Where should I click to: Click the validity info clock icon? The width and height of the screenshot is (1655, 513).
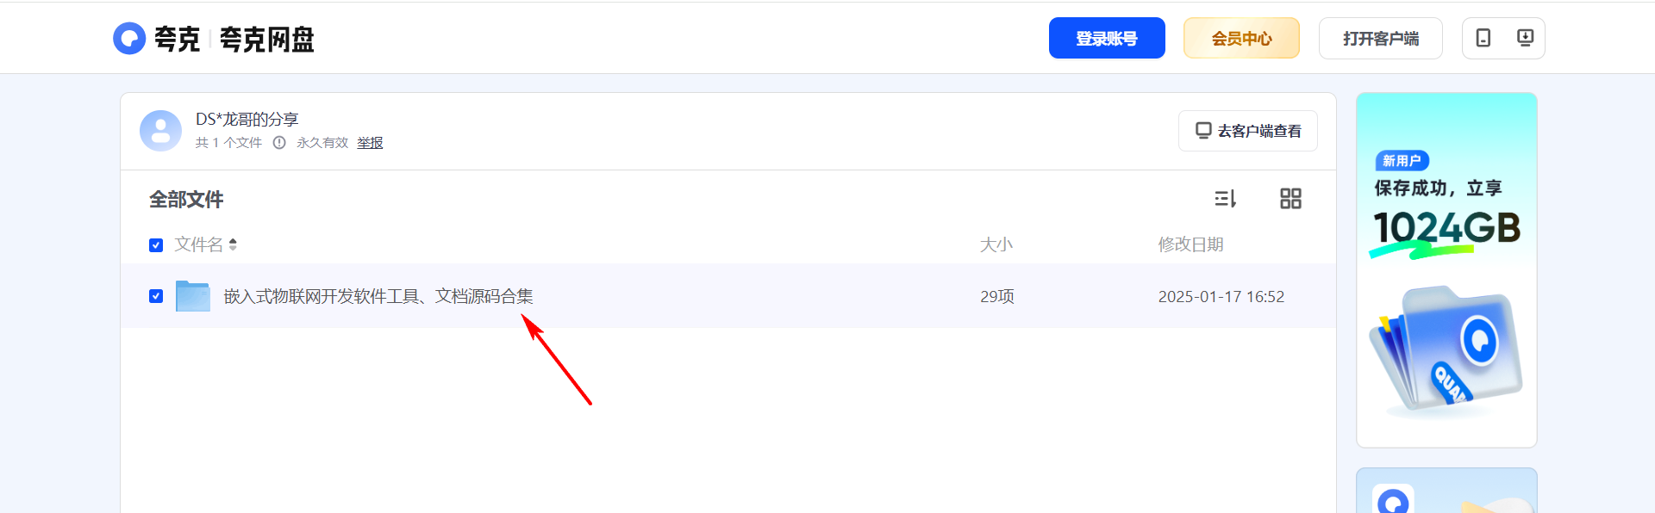(x=279, y=143)
